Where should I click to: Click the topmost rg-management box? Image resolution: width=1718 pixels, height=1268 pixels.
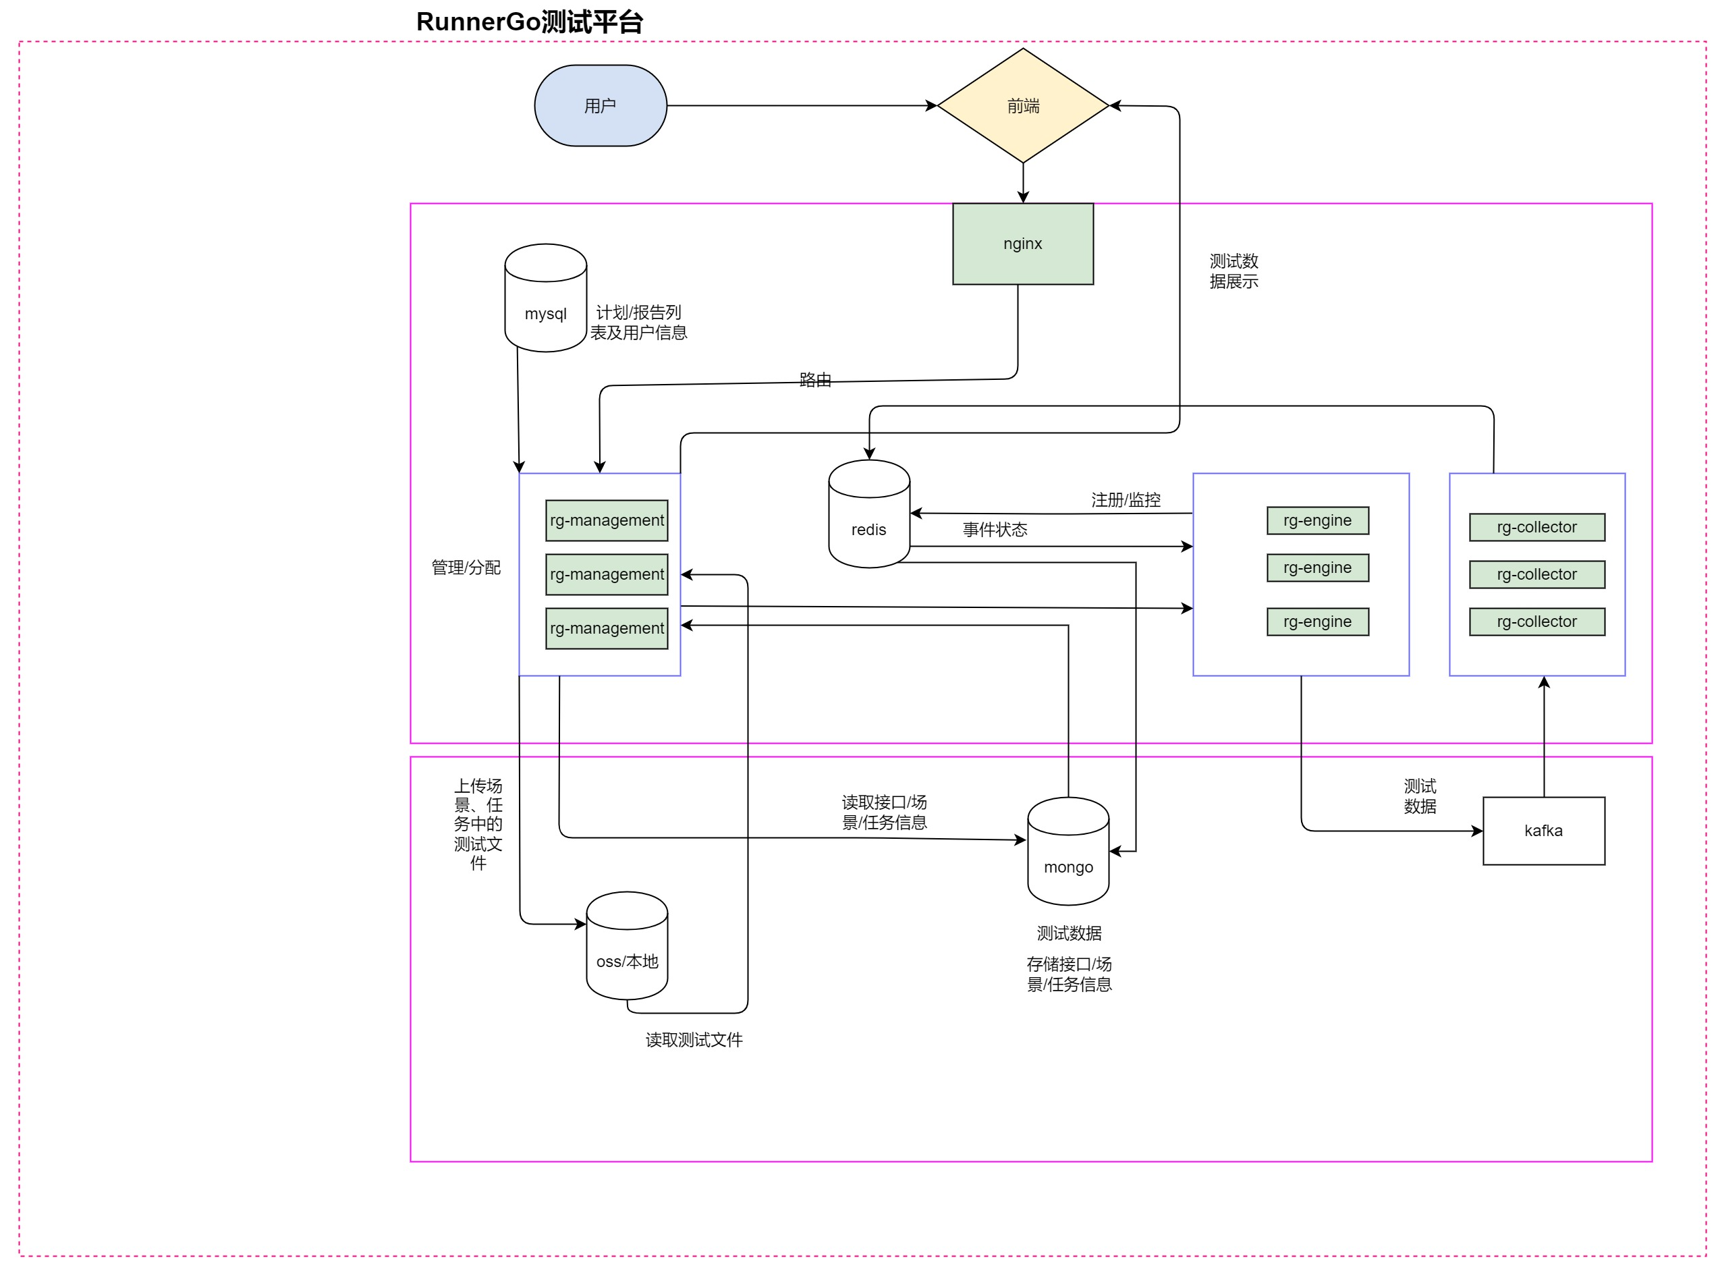click(x=607, y=520)
